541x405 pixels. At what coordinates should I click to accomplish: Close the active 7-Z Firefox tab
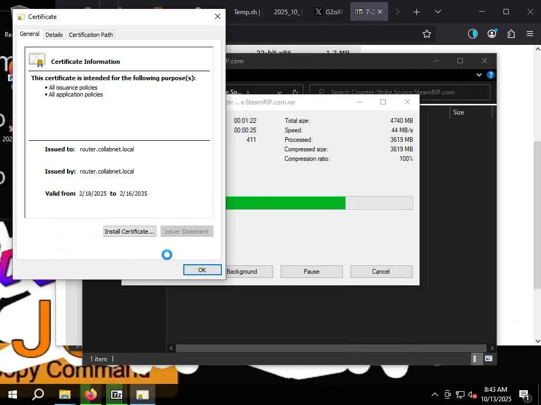tap(380, 12)
